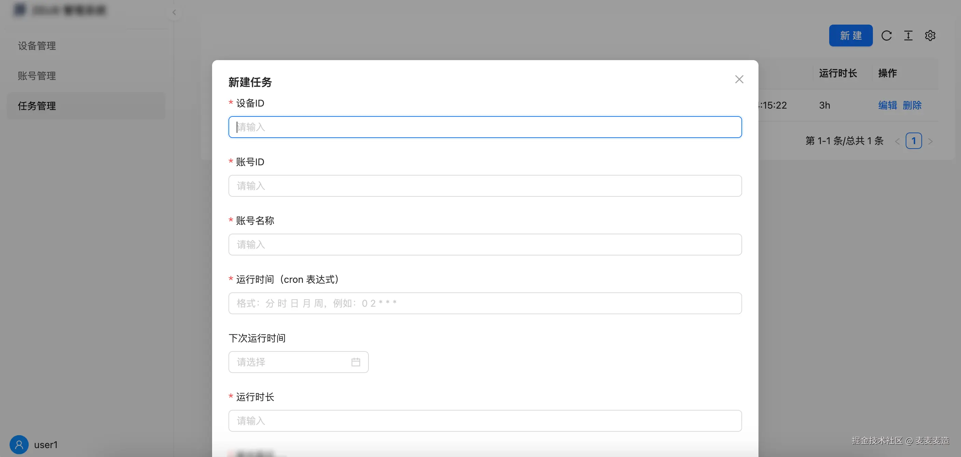Click the 新建 button

(x=851, y=36)
